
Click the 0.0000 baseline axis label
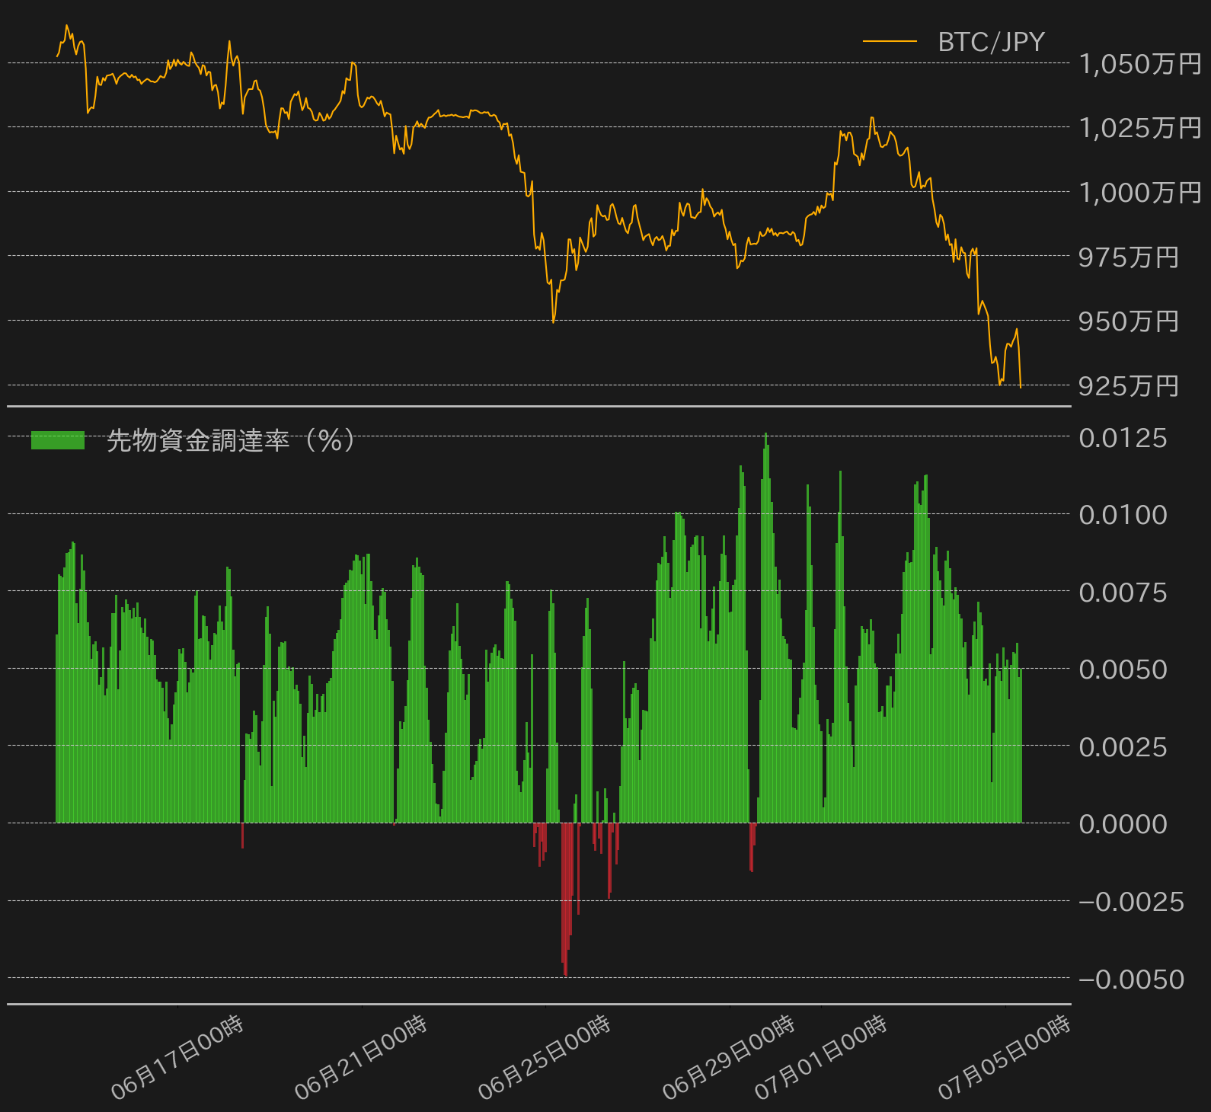pos(1123,824)
